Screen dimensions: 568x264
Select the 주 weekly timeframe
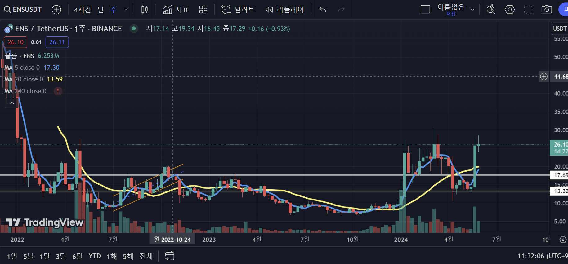click(114, 10)
